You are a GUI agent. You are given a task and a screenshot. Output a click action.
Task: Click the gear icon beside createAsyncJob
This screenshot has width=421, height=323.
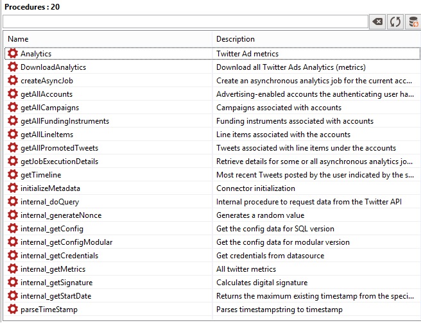point(13,81)
